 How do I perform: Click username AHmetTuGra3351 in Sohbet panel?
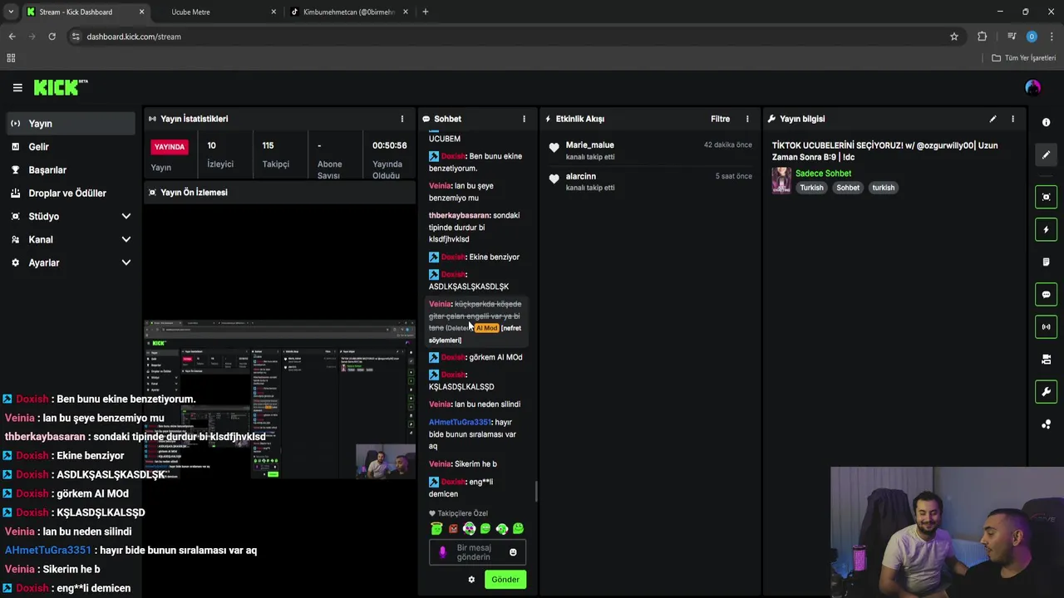pos(460,422)
